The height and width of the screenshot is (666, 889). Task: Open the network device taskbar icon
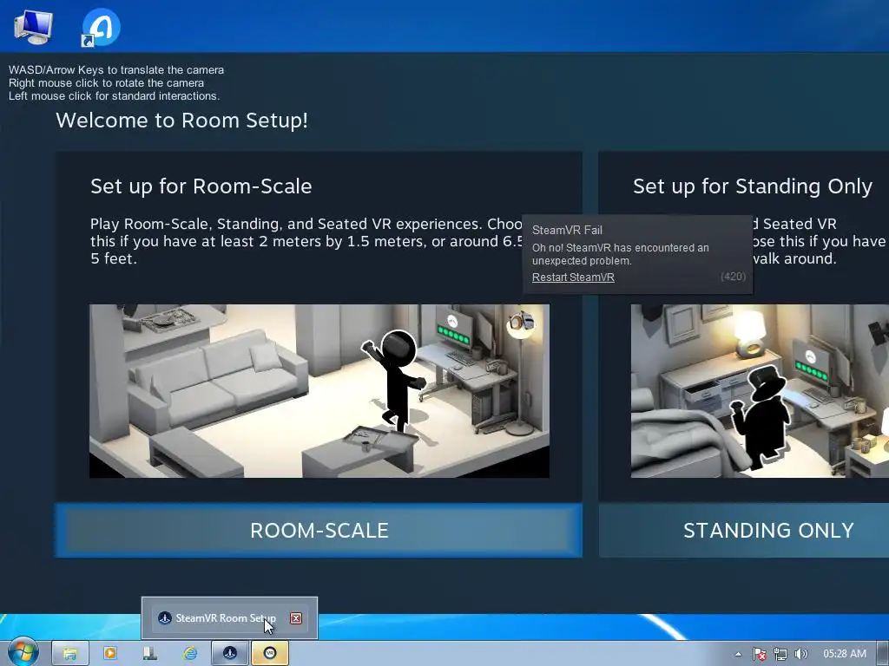pos(149,654)
